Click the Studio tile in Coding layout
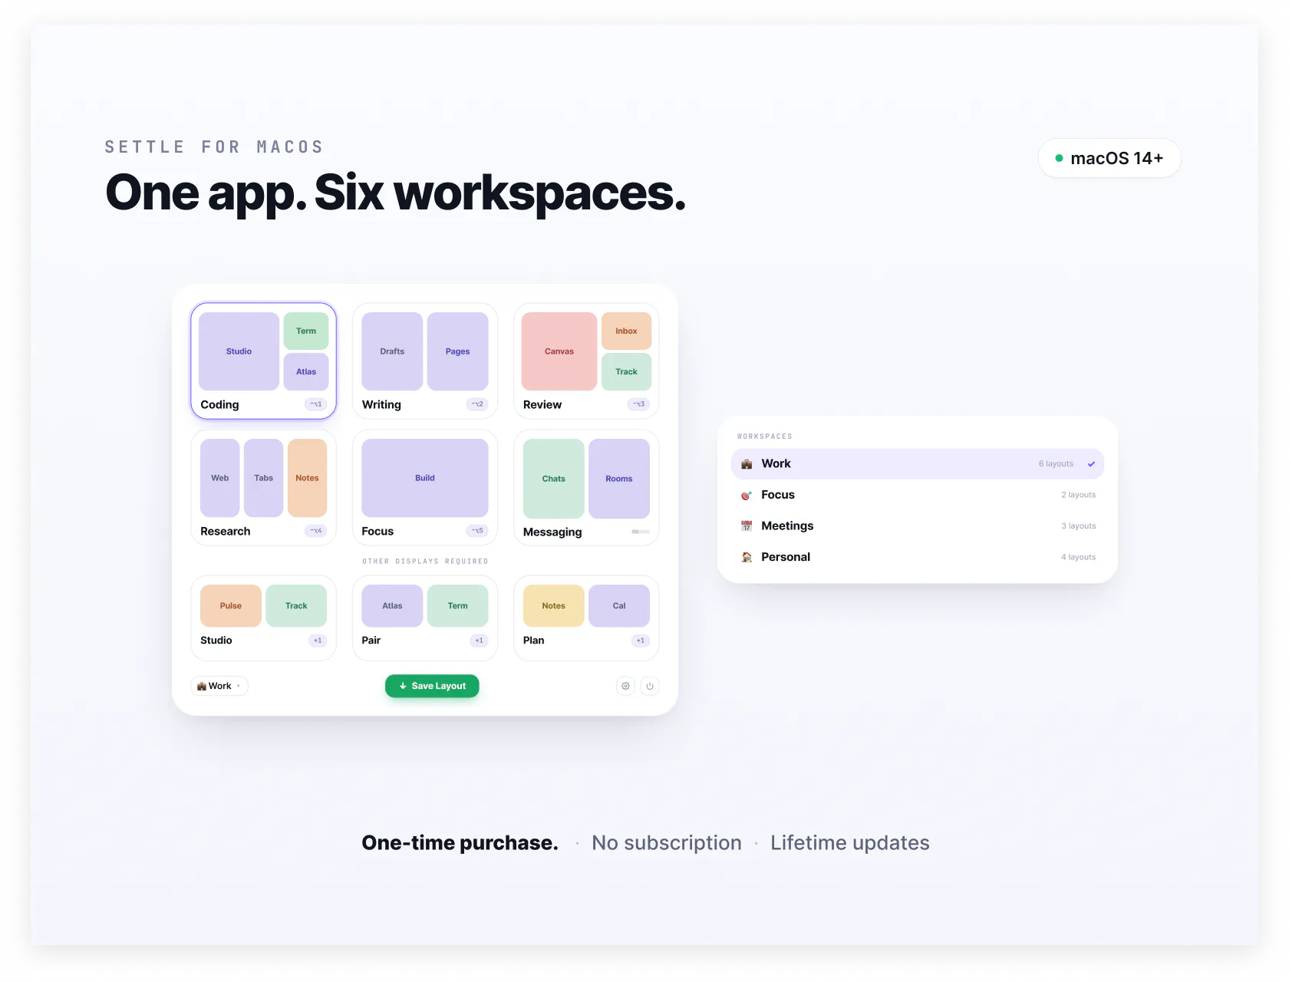The height and width of the screenshot is (982, 1289). (239, 351)
